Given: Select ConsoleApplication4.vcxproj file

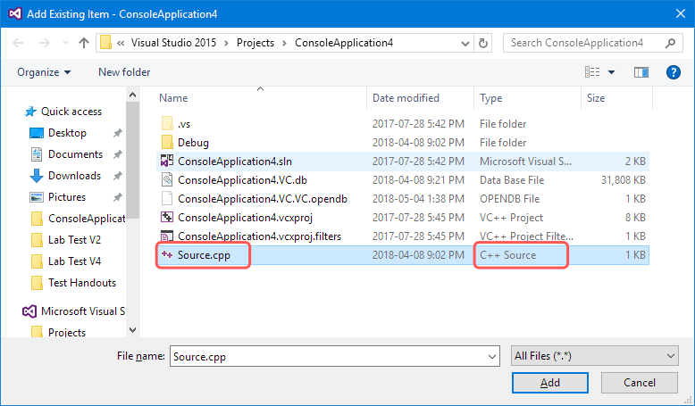Looking at the screenshot, I should click(245, 218).
